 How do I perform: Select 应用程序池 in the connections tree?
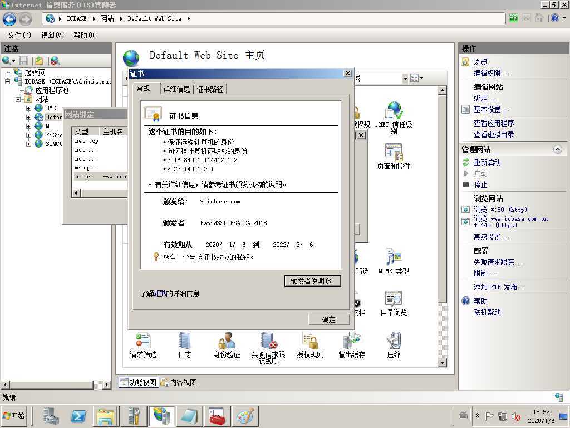click(52, 90)
